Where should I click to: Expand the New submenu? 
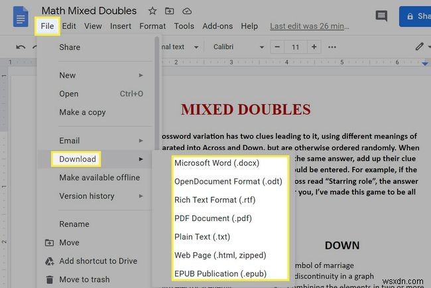point(95,76)
